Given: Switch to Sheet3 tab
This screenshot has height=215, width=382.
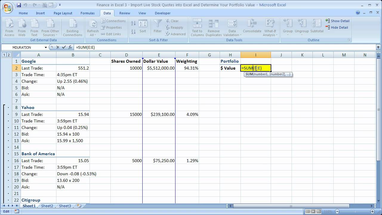Looking at the screenshot, I should click(65, 206).
